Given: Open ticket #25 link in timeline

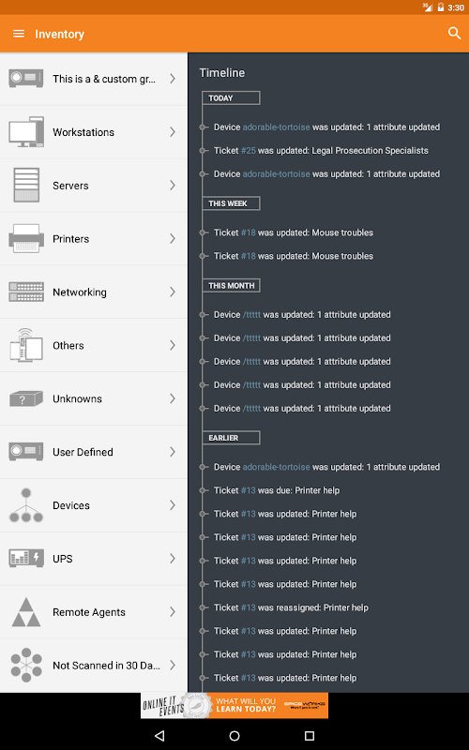Looking at the screenshot, I should (248, 151).
